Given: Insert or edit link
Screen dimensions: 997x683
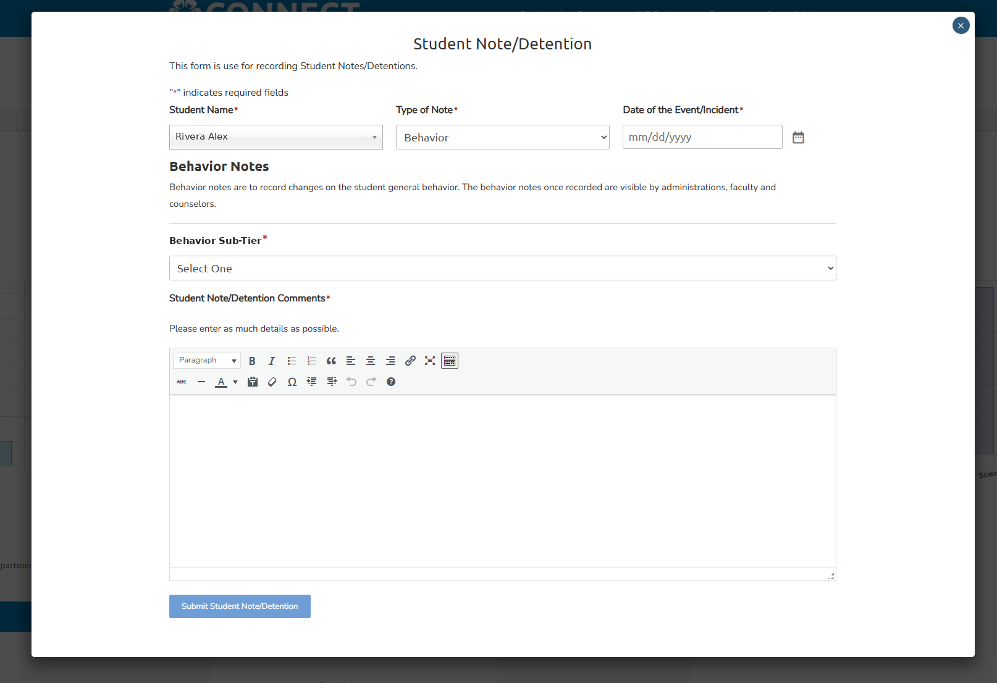Looking at the screenshot, I should 410,361.
